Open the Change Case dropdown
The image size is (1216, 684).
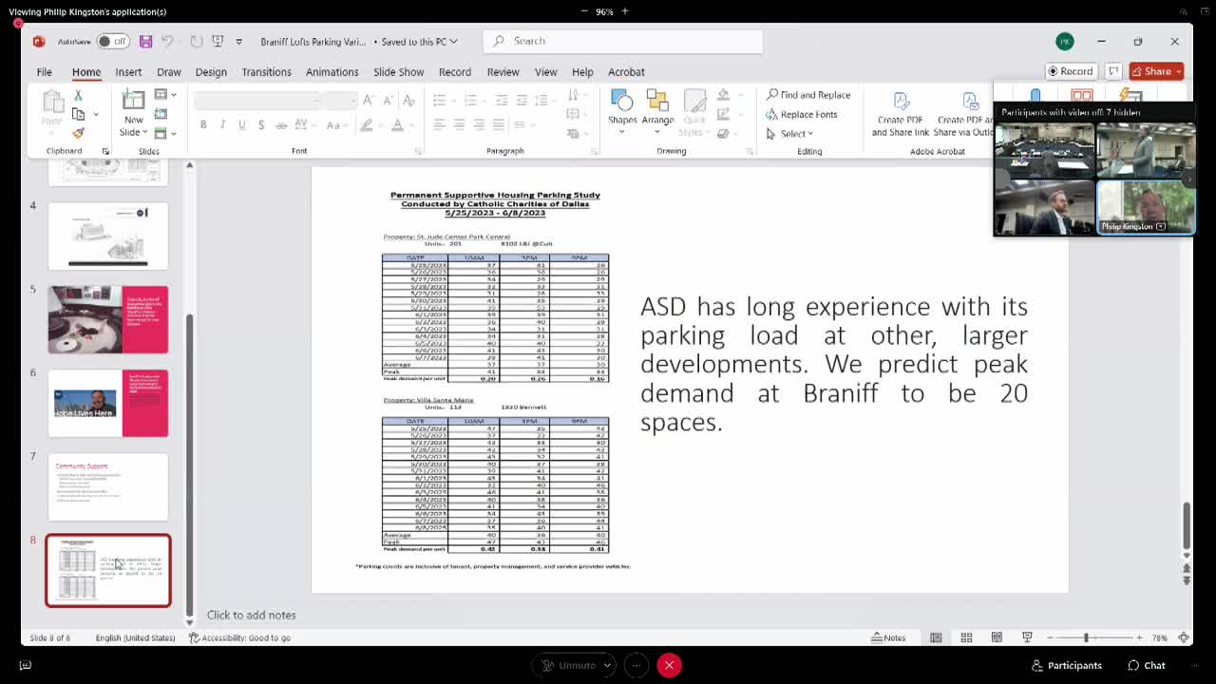pyautogui.click(x=336, y=124)
